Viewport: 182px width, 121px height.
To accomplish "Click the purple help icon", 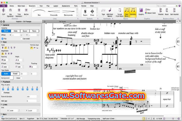I will pyautogui.click(x=179, y=6).
